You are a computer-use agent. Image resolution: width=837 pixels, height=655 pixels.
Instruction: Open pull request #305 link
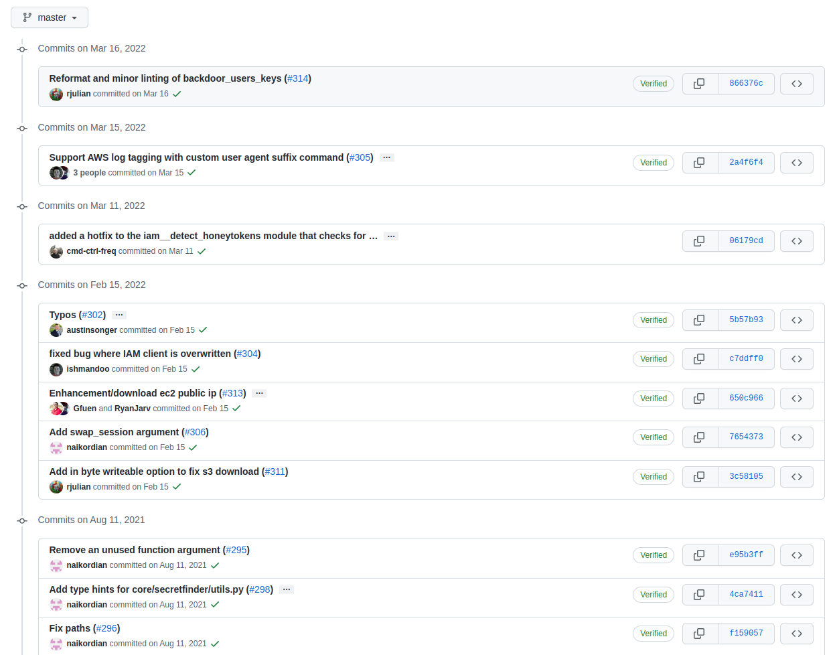360,157
